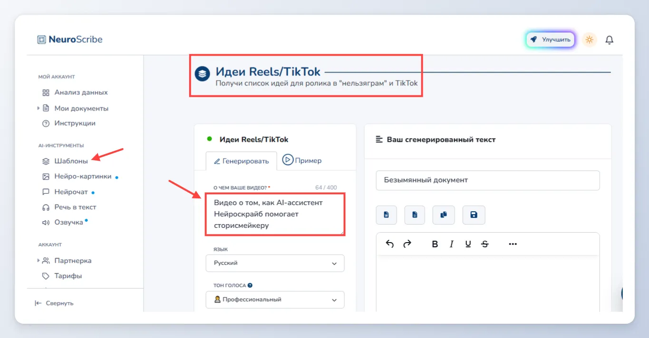Click inside the generated text editor area

[x=488, y=283]
